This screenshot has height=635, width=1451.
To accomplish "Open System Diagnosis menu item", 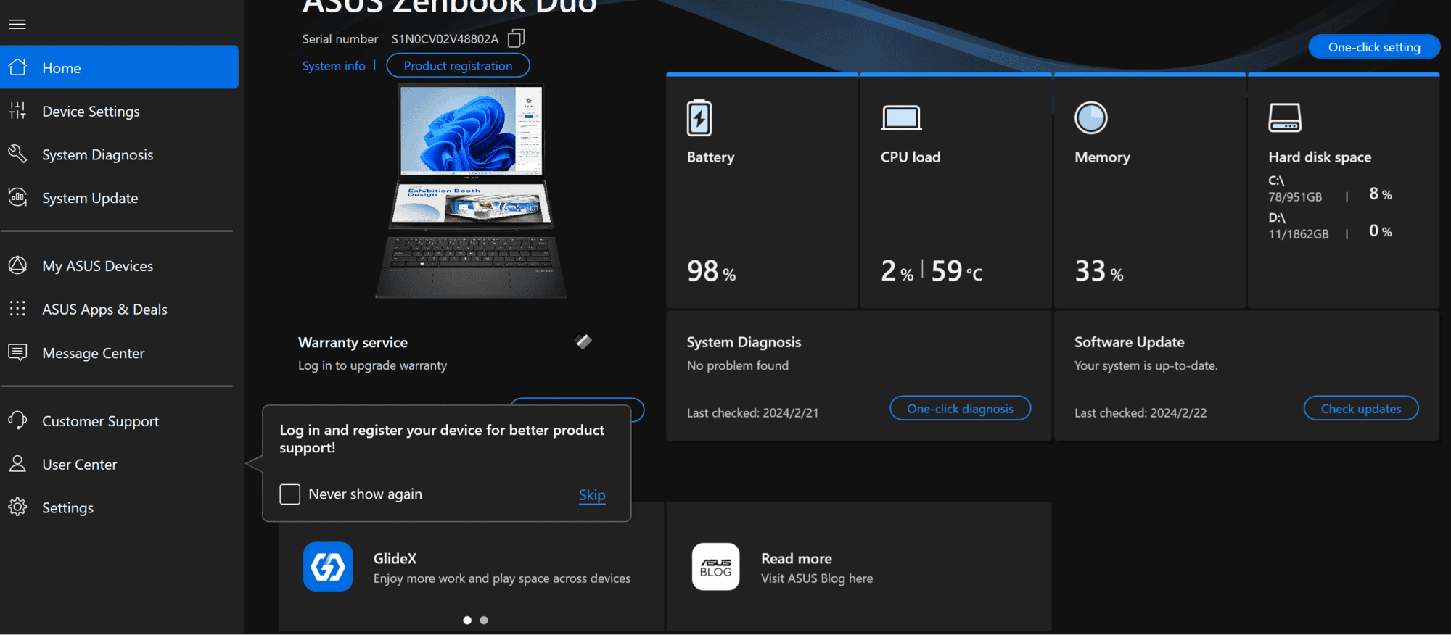I will (97, 155).
